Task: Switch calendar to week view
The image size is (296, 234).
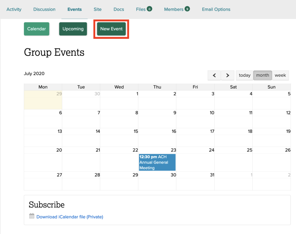Action: [x=280, y=75]
